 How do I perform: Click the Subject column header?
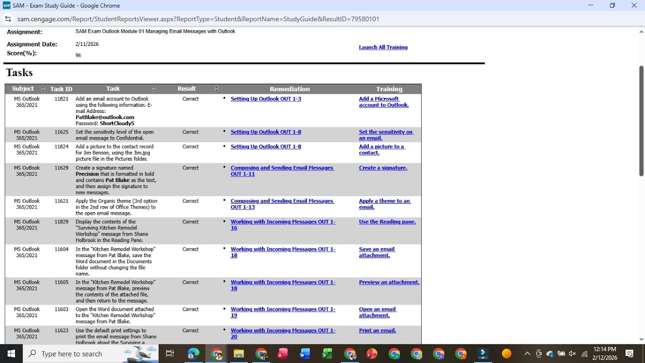(23, 89)
